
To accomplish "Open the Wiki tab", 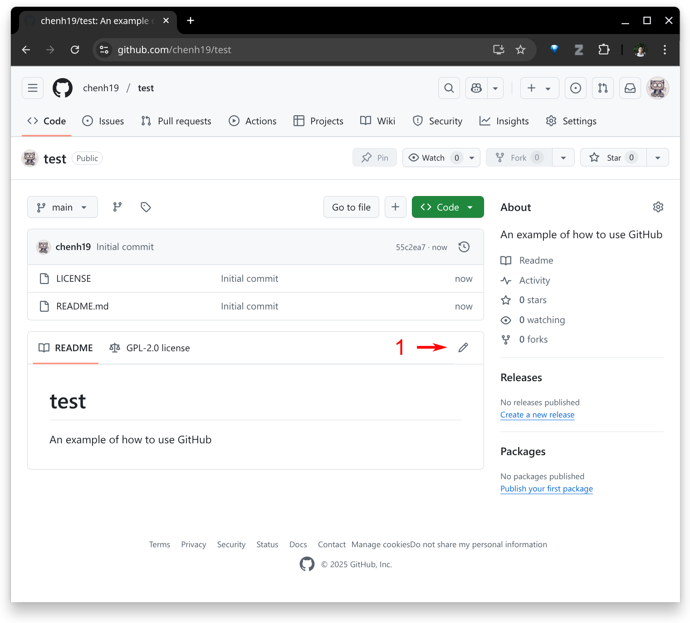I will tap(378, 121).
